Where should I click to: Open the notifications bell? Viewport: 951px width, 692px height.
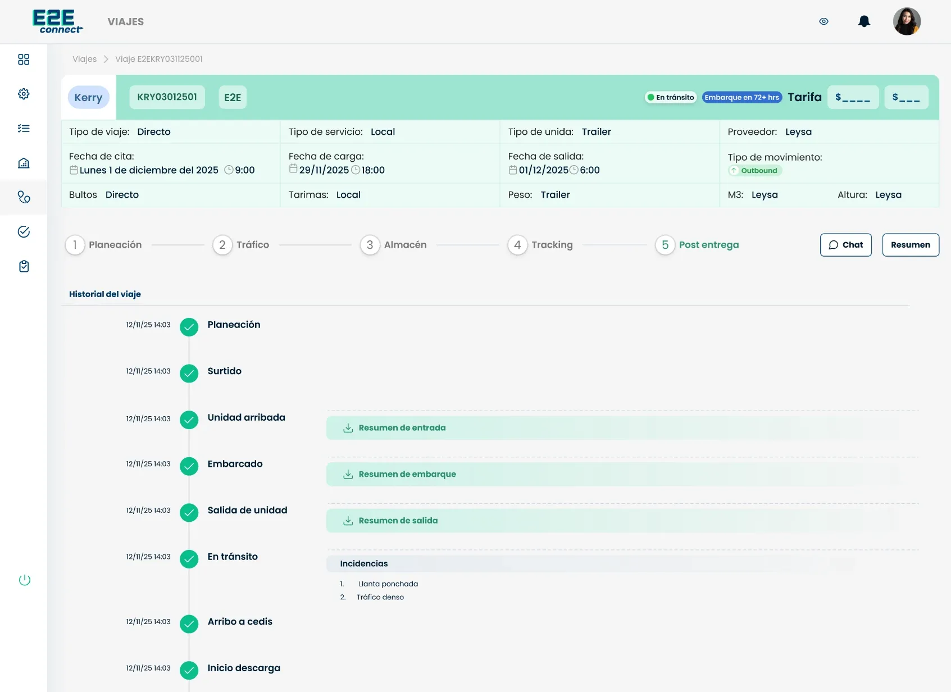point(864,21)
